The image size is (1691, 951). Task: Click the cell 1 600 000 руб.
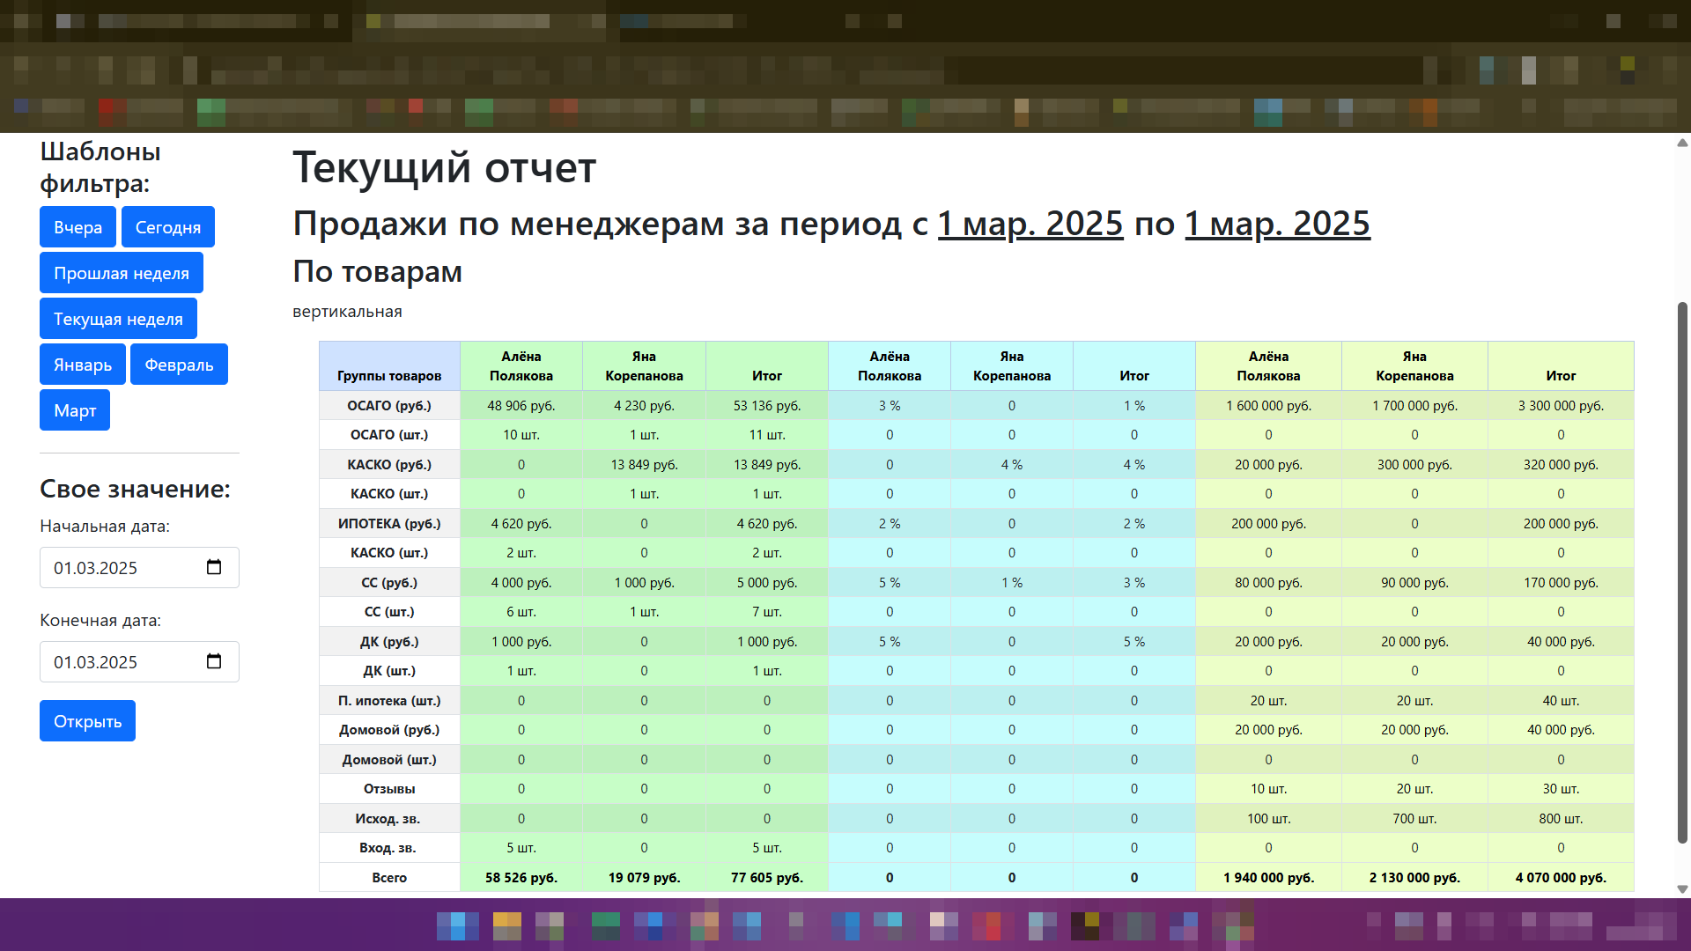1268,406
